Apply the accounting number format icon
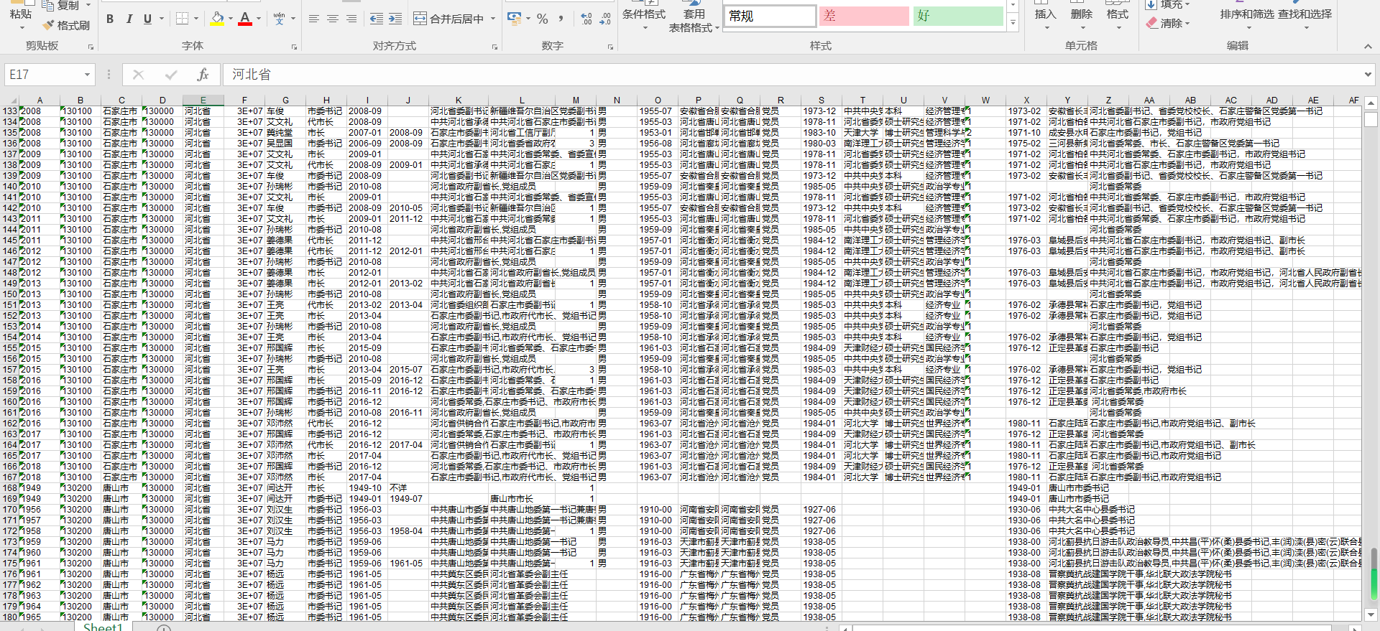The width and height of the screenshot is (1380, 631). [x=514, y=19]
